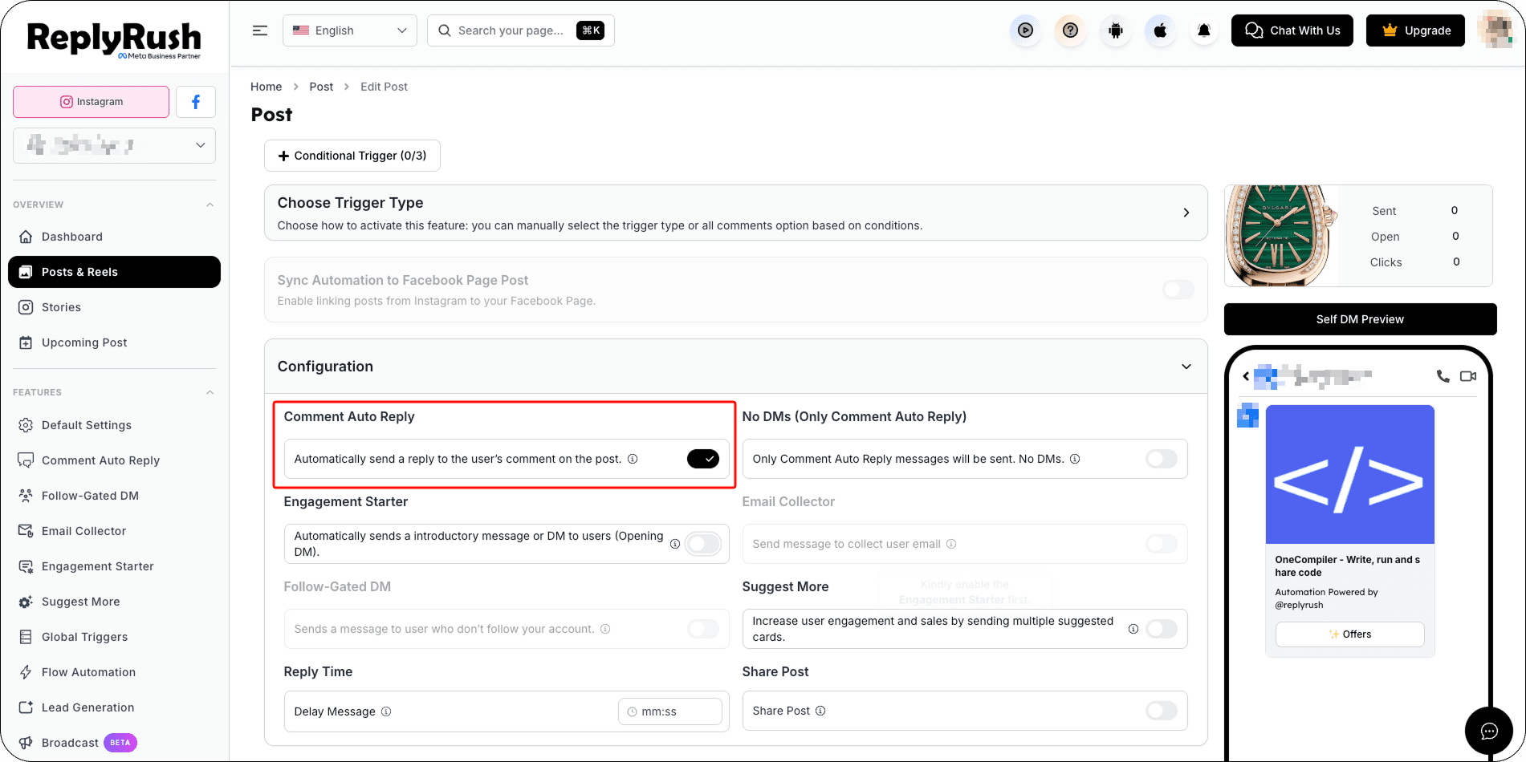
Task: Open the floating chat widget
Action: click(x=1489, y=731)
